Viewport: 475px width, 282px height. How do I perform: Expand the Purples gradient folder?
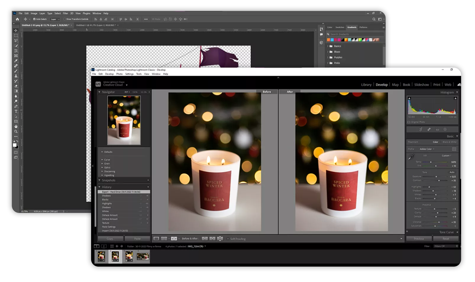coord(328,57)
